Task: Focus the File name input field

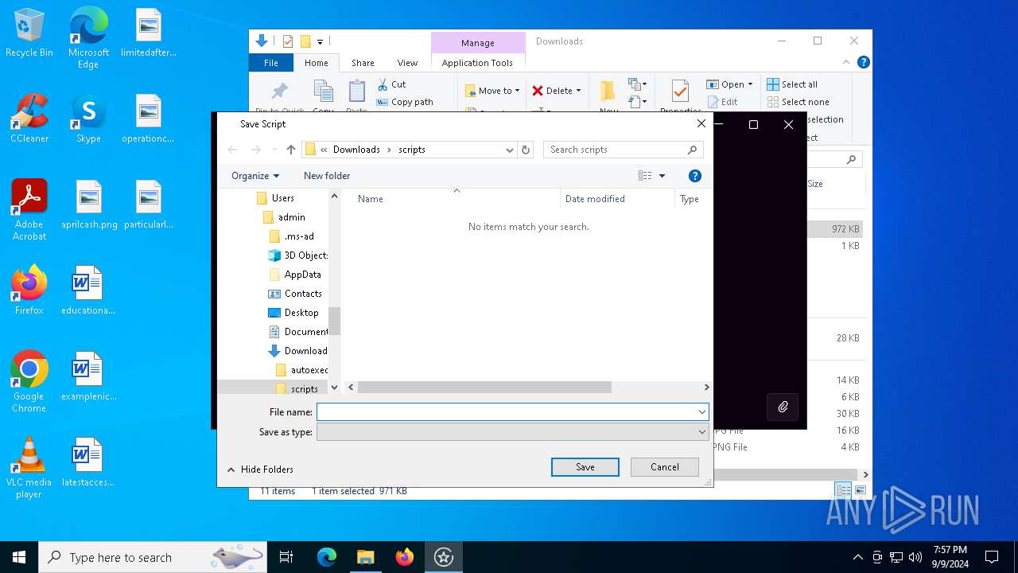Action: pyautogui.click(x=506, y=411)
